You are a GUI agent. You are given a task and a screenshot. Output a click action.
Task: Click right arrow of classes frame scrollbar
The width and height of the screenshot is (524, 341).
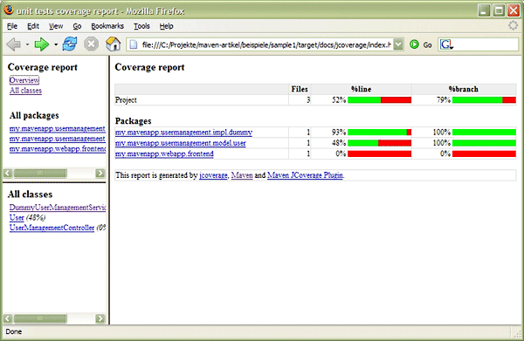(x=100, y=318)
